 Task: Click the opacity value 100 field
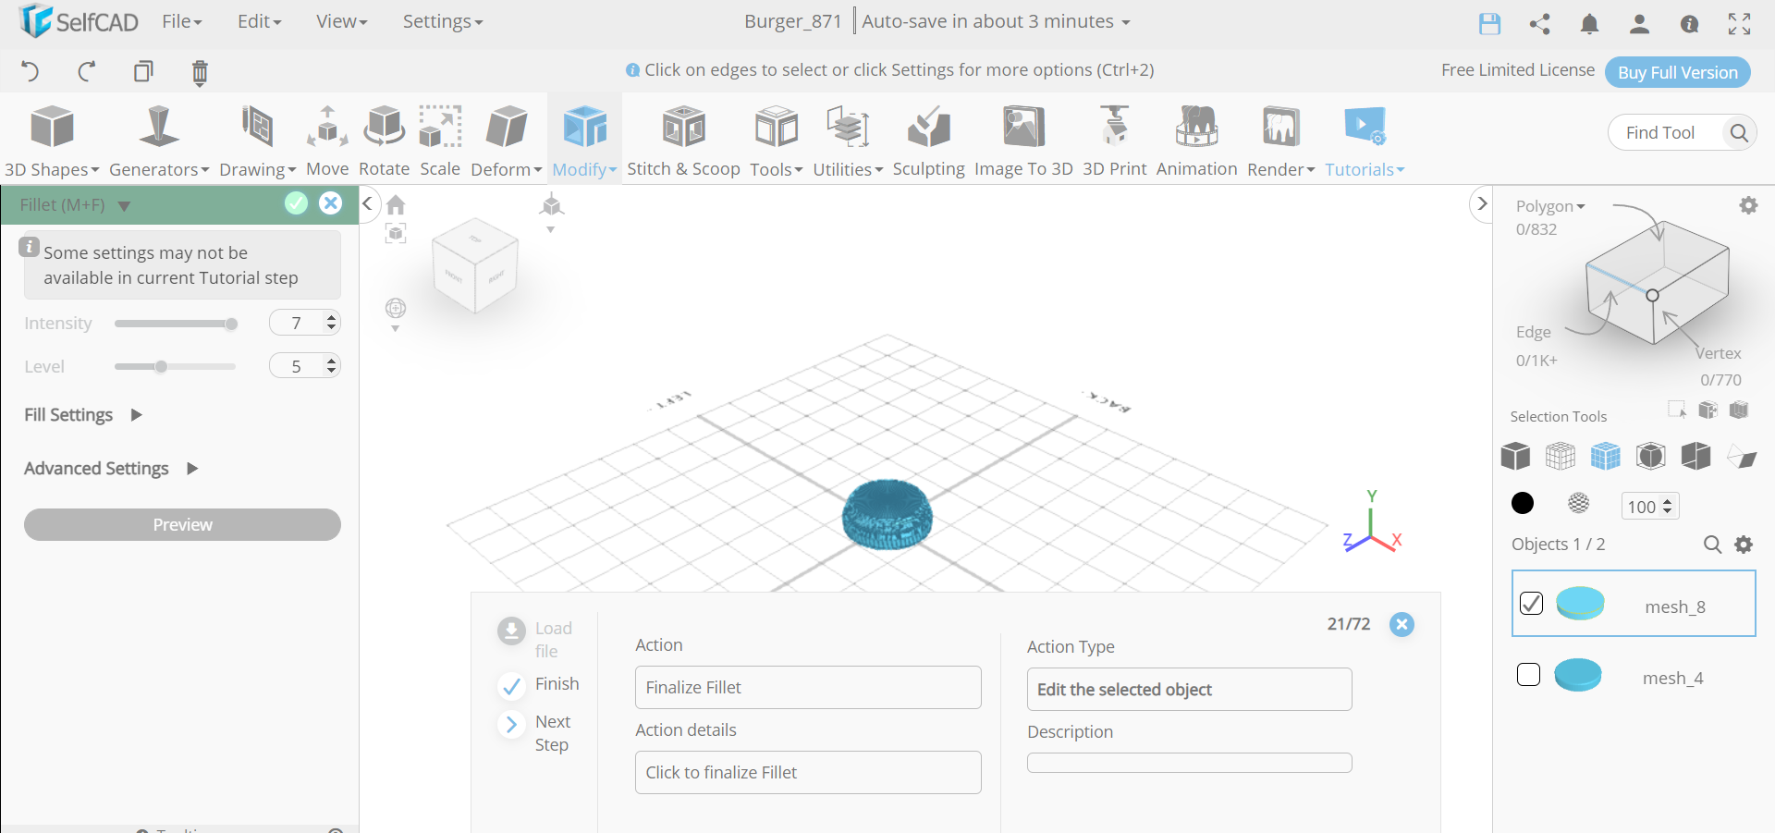[1649, 507]
